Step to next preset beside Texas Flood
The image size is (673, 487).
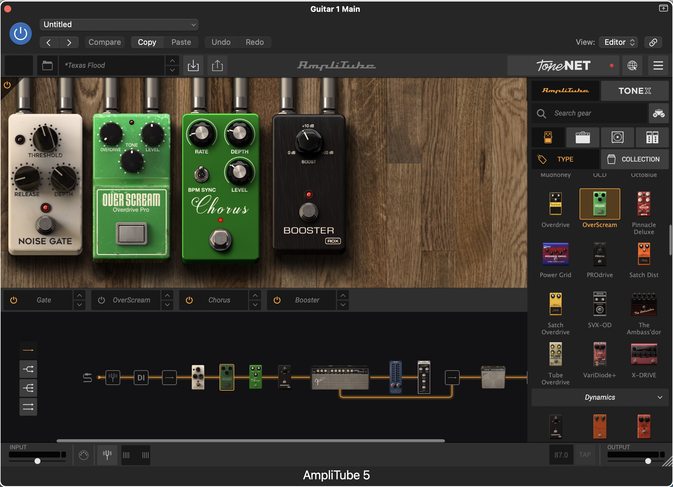click(172, 70)
